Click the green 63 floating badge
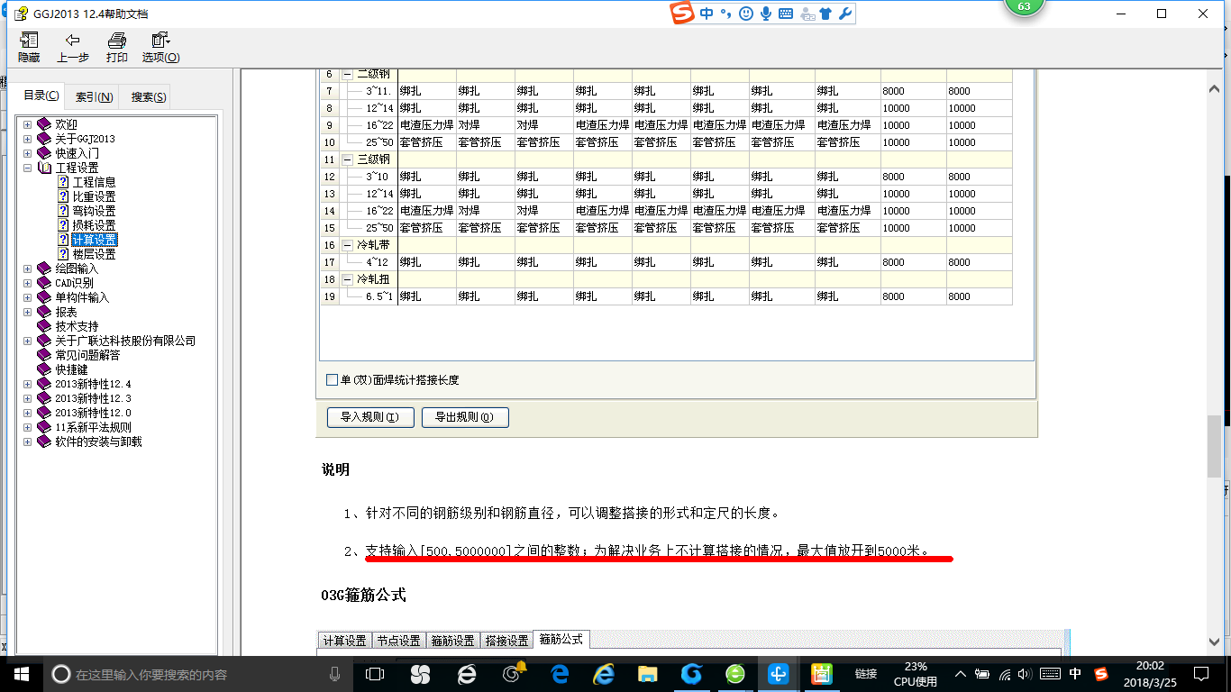This screenshot has width=1231, height=692. (x=1024, y=7)
